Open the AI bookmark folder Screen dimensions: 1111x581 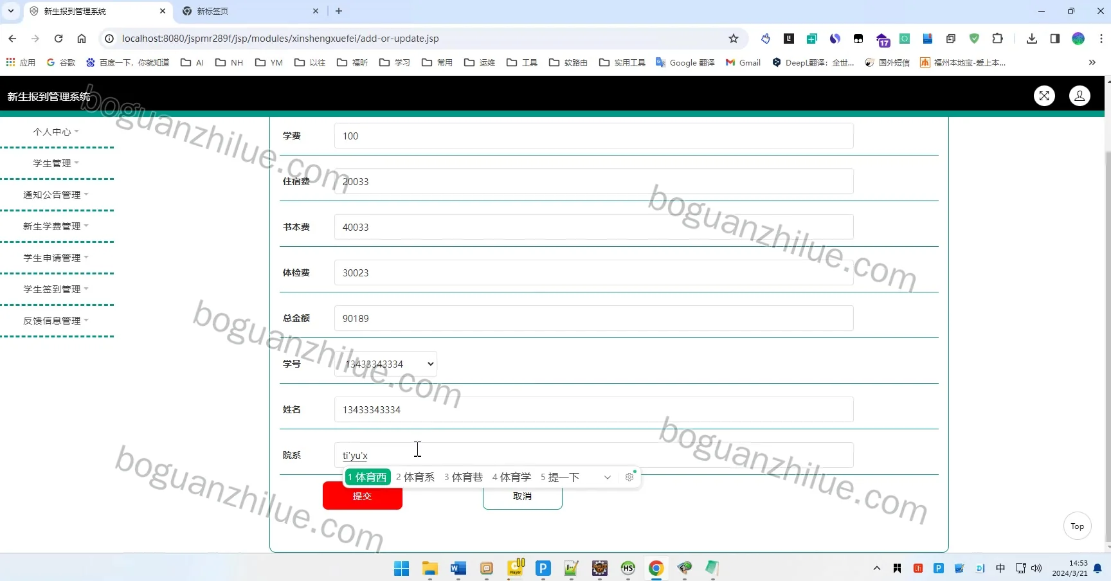(x=192, y=62)
